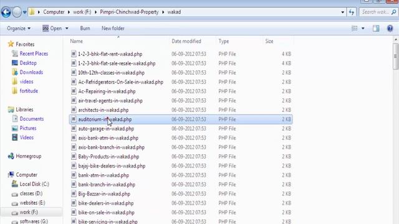Click icon of axis-bank-branch-in-wakad.php
Image resolution: width=399 pixels, height=224 pixels.
tap(74, 147)
